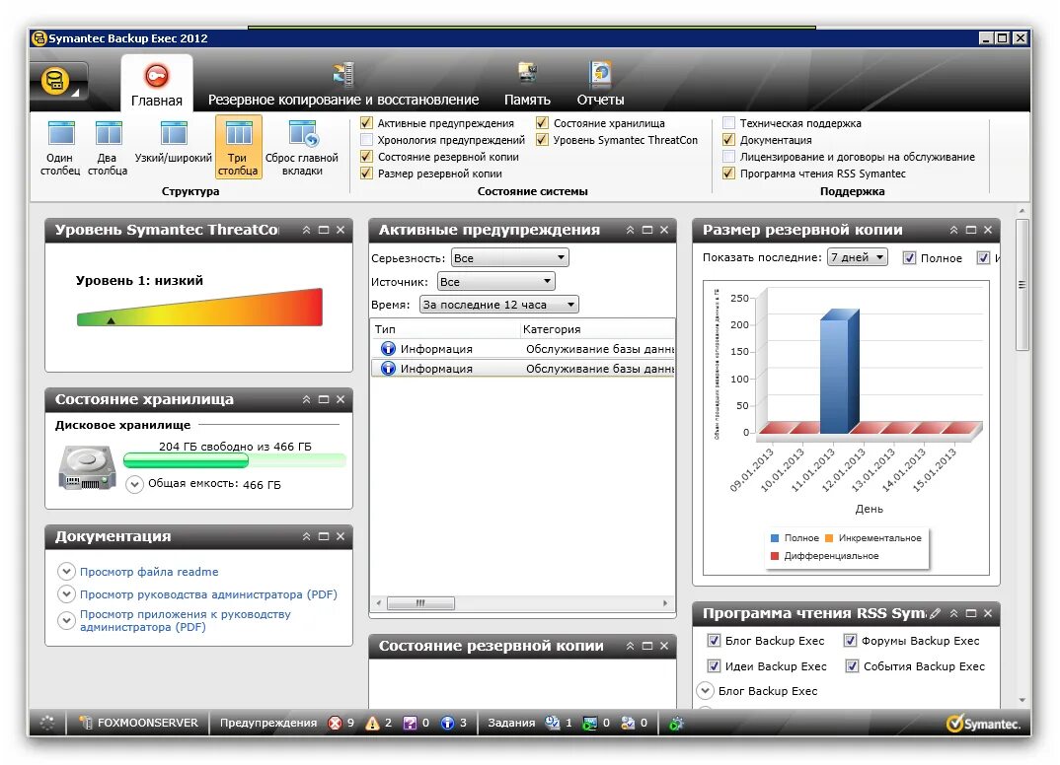Screen dimensions: 1060x765
Task: Maximize the Документация panel
Action: coord(324,536)
